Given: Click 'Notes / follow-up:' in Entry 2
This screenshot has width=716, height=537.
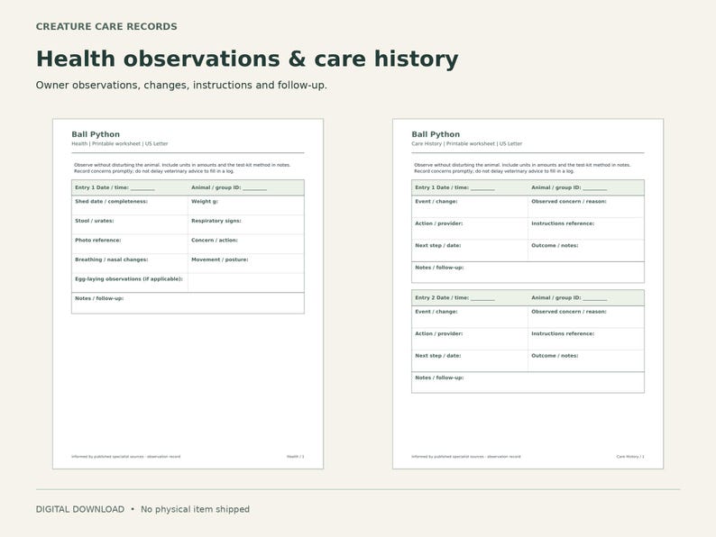Looking at the screenshot, I should click(x=528, y=382).
